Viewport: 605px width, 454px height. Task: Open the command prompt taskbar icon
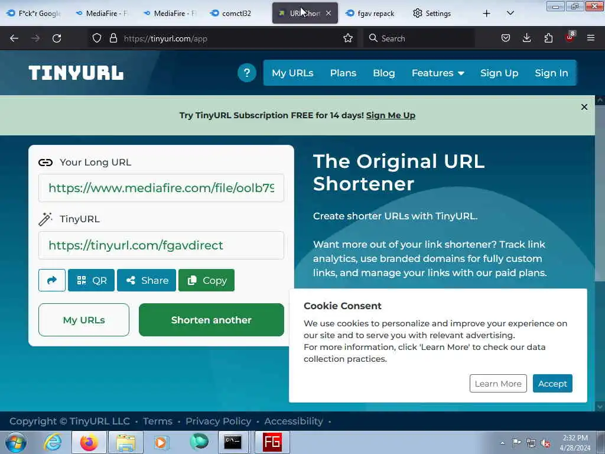click(x=233, y=442)
